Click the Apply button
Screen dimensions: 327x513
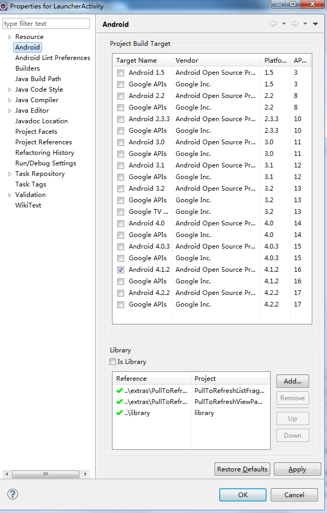click(x=297, y=469)
